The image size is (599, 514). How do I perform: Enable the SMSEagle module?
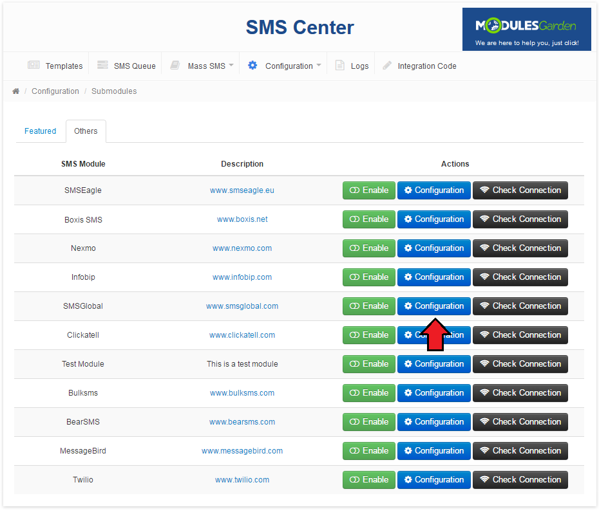pos(369,190)
